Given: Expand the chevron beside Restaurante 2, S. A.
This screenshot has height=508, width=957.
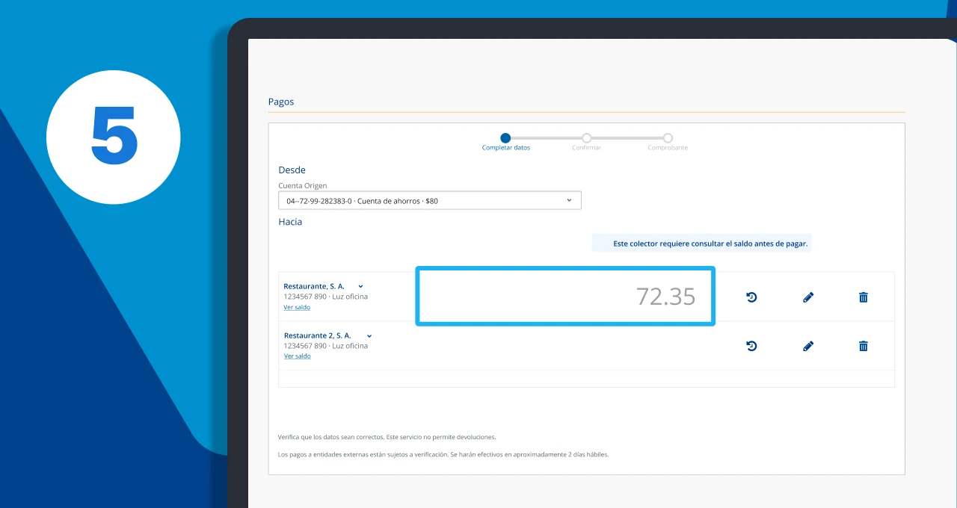Looking at the screenshot, I should (x=369, y=335).
